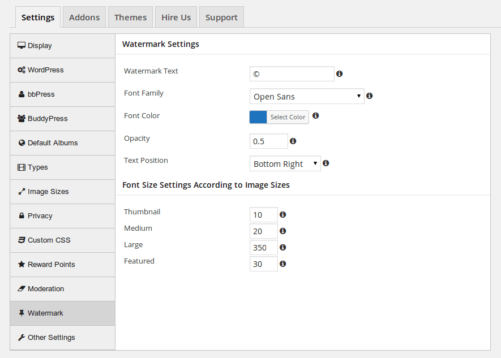Open Types settings section

click(x=63, y=167)
